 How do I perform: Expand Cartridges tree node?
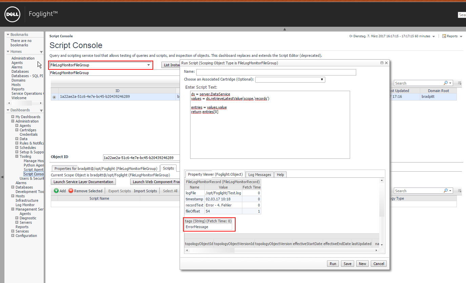pos(17,130)
